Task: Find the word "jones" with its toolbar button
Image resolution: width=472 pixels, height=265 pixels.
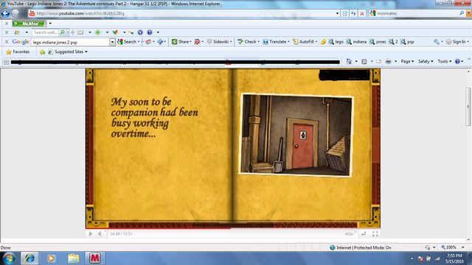Action: click(x=378, y=42)
